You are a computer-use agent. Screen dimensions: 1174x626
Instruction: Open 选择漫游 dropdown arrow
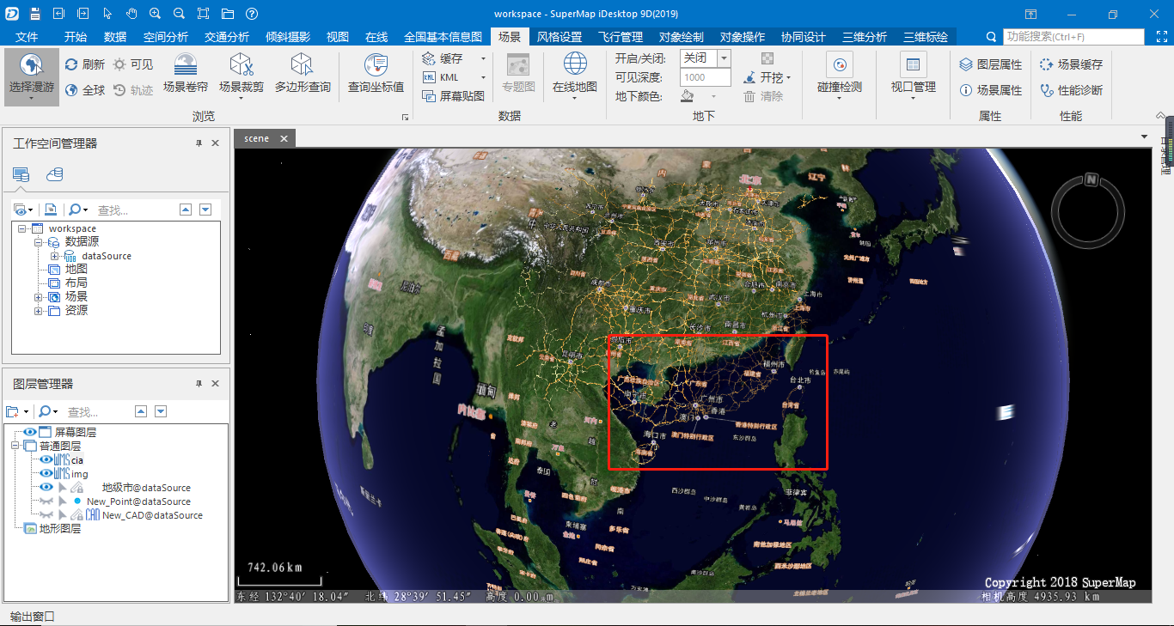point(31,98)
